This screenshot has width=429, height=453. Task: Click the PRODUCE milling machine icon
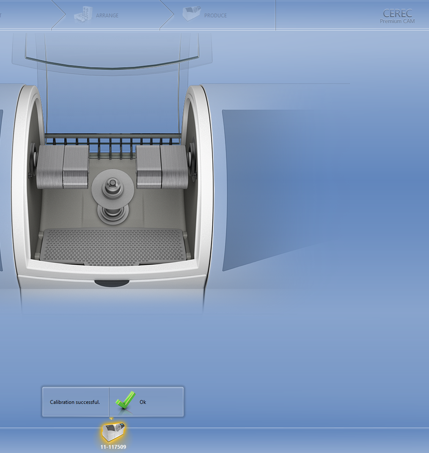pyautogui.click(x=191, y=14)
